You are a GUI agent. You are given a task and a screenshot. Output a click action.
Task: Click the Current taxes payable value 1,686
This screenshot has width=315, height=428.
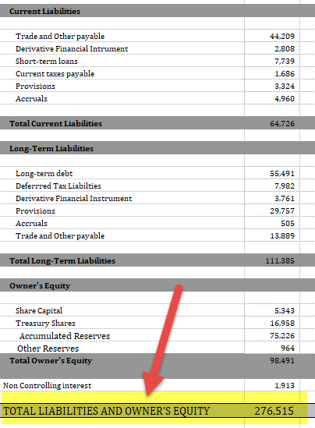(272, 73)
